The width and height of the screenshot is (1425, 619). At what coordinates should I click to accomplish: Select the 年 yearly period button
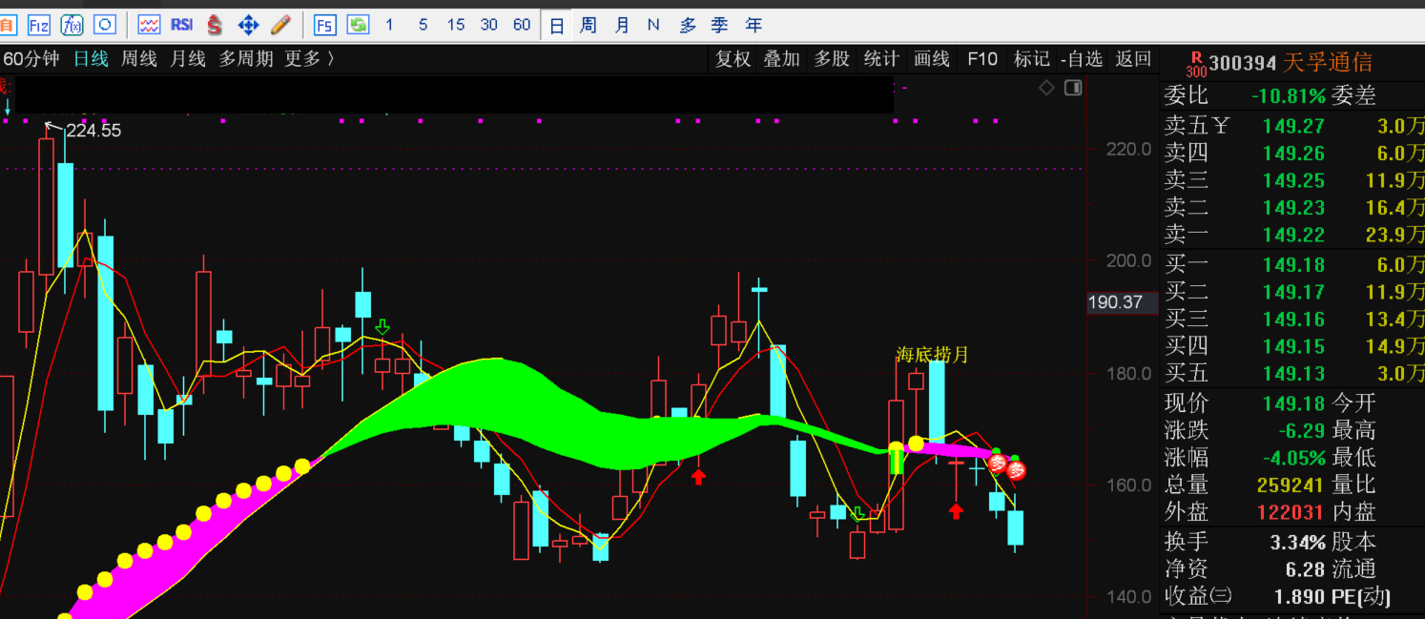coord(754,25)
